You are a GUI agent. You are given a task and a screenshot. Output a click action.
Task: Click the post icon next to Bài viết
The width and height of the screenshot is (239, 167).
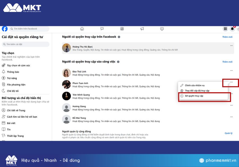(3, 123)
